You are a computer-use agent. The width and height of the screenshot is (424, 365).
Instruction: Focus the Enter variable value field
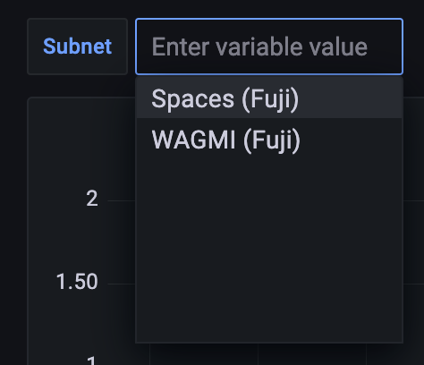coord(269,47)
